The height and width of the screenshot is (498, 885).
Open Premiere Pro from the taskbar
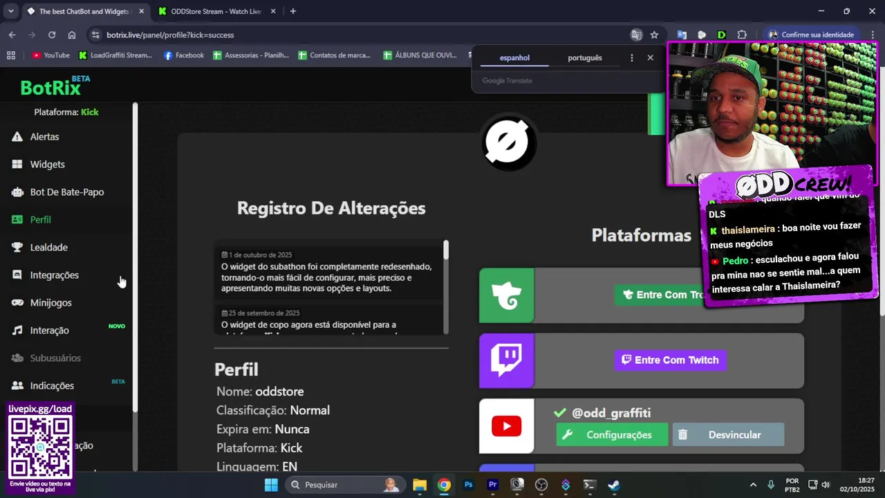pyautogui.click(x=492, y=485)
